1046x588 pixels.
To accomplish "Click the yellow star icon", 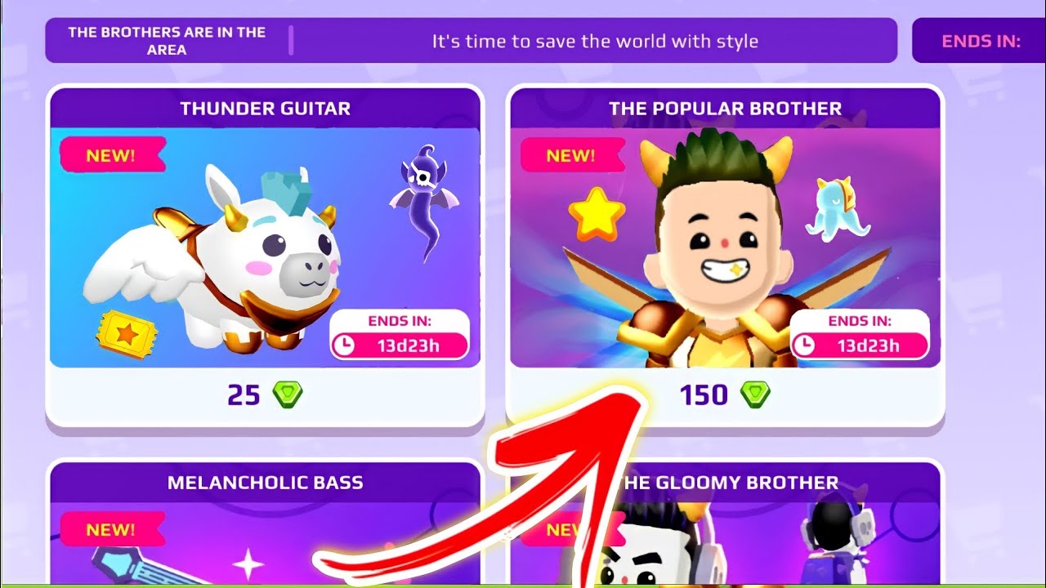I will point(597,213).
